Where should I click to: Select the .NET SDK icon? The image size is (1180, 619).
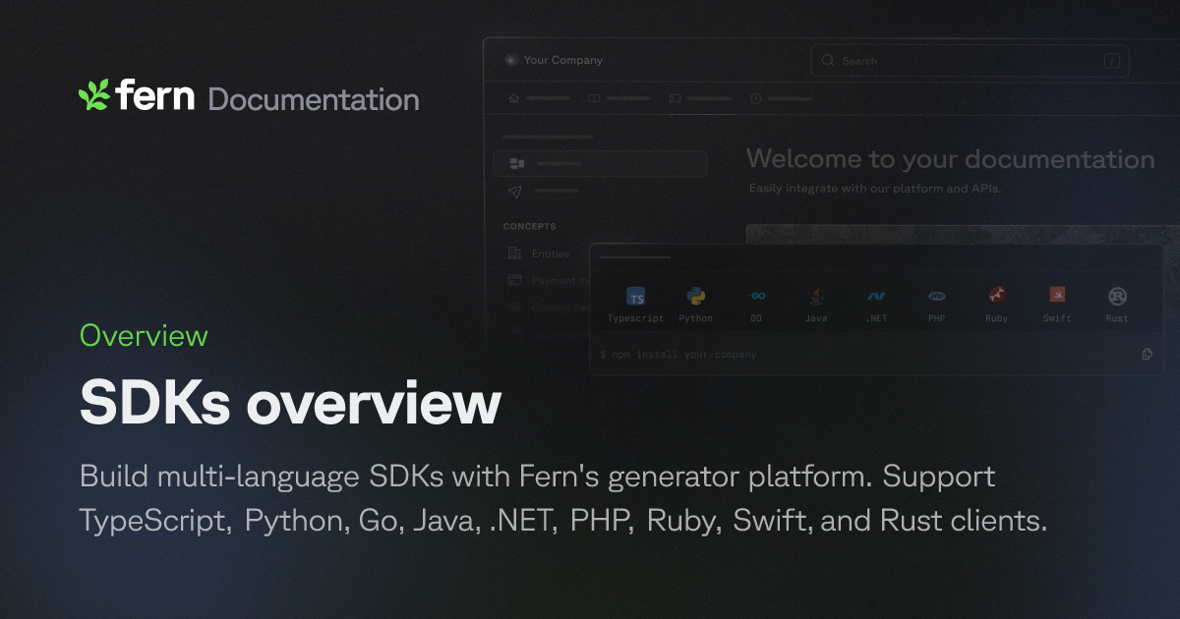click(x=876, y=297)
